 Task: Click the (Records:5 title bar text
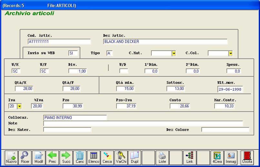(13, 5)
